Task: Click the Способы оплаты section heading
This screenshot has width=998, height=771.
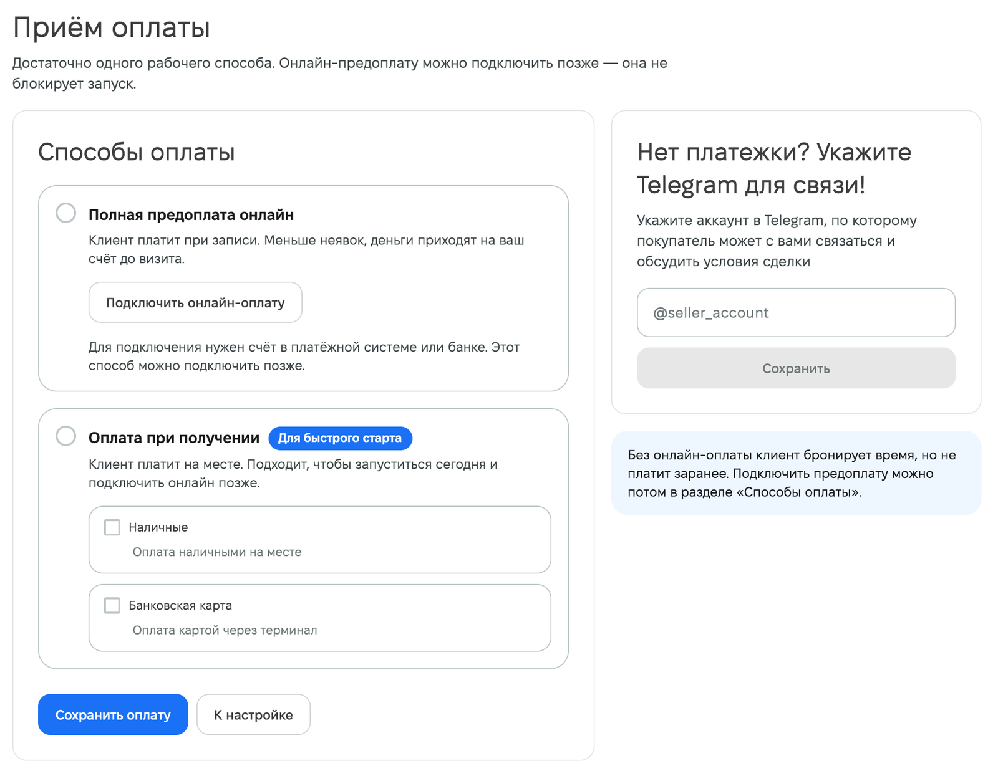Action: point(137,152)
